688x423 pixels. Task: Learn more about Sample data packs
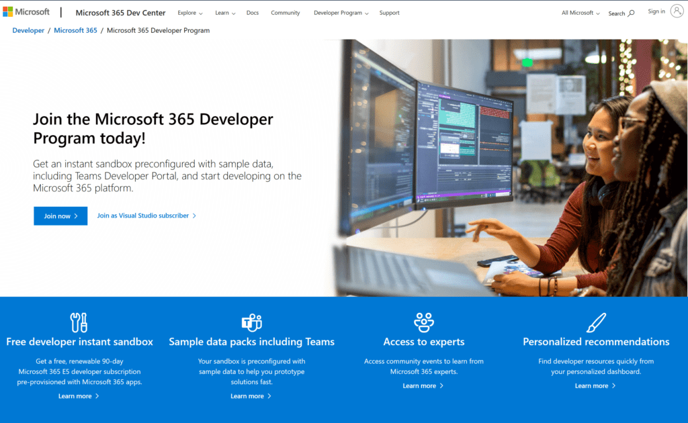[x=251, y=396]
